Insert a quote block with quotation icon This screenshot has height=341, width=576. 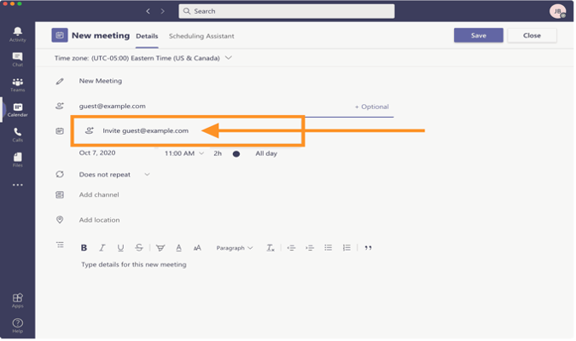click(368, 248)
